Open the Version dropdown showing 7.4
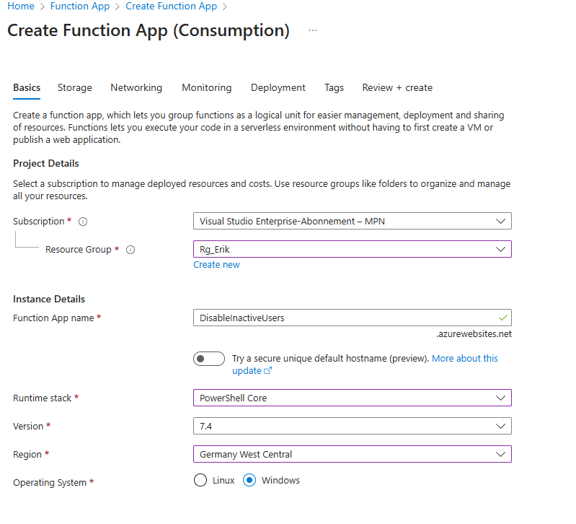The width and height of the screenshot is (576, 524). click(x=352, y=426)
